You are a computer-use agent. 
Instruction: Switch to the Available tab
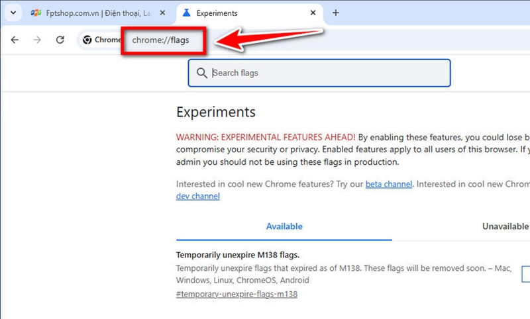coord(284,226)
